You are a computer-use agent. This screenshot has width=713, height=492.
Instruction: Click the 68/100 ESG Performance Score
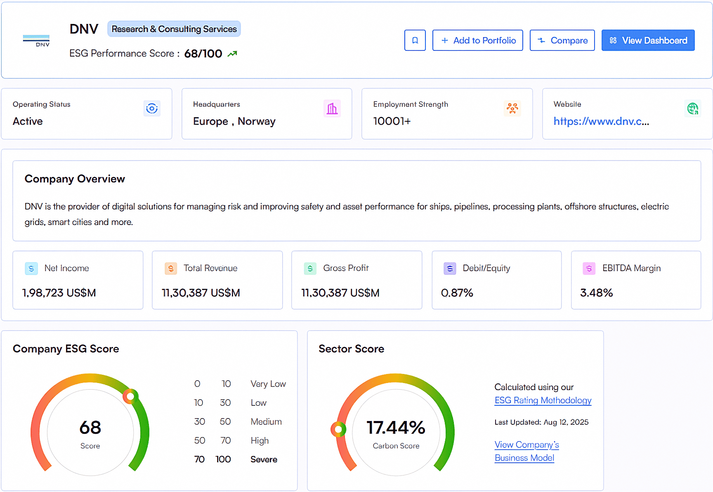pyautogui.click(x=203, y=54)
